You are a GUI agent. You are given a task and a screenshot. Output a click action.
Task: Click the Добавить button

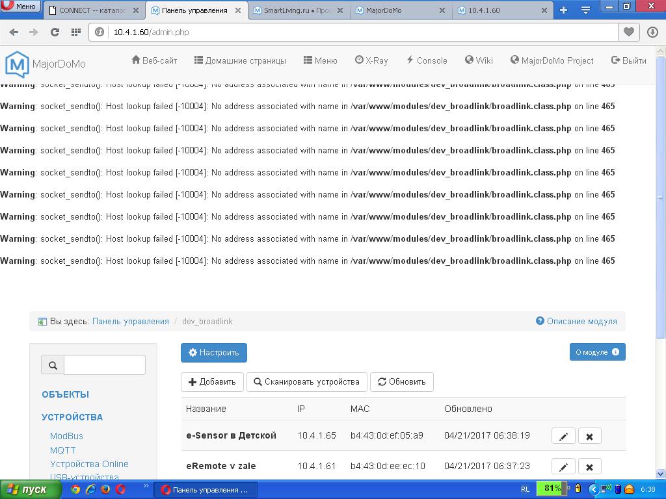212,382
